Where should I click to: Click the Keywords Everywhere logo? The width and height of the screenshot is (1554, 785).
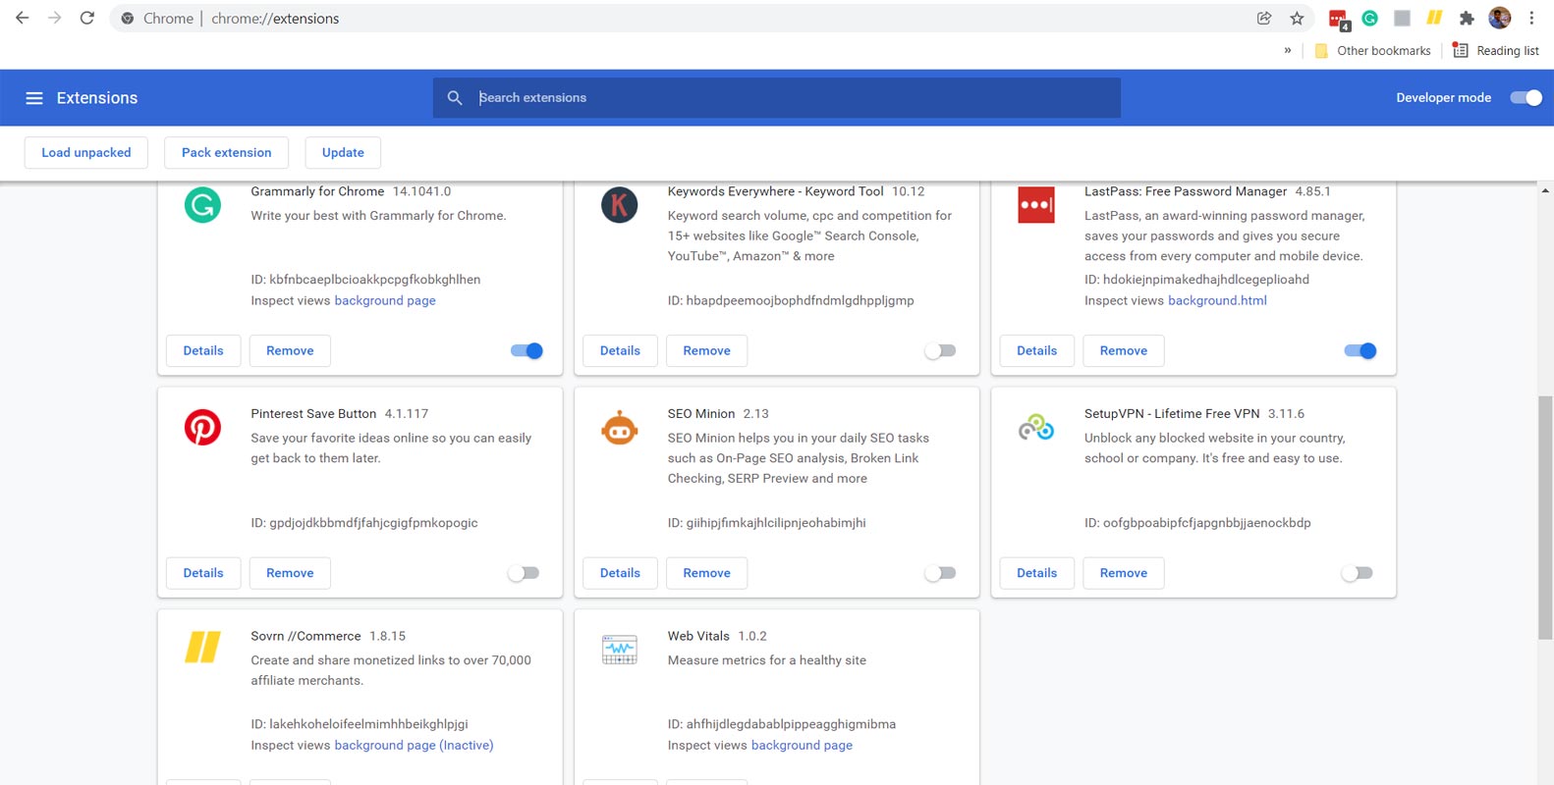(x=619, y=205)
